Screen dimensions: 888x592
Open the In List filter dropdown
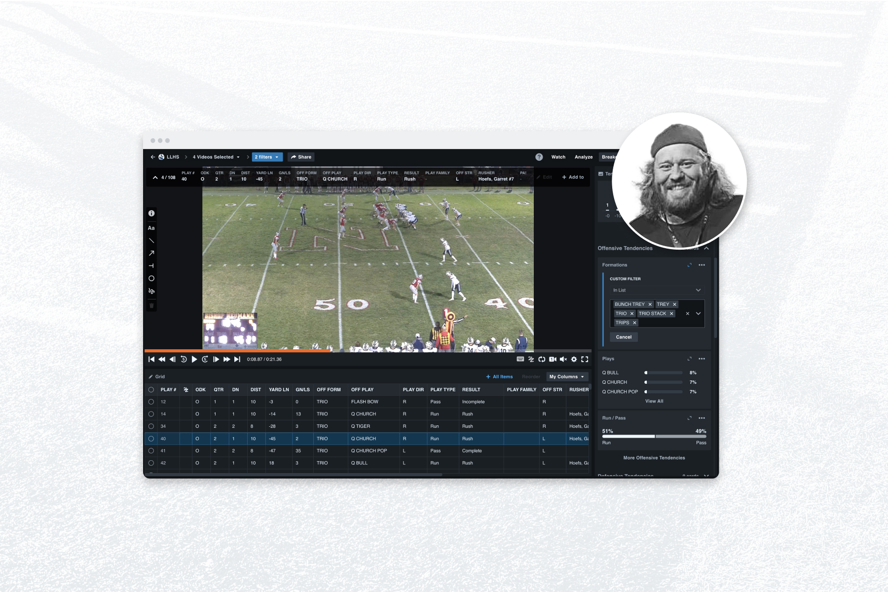[656, 290]
